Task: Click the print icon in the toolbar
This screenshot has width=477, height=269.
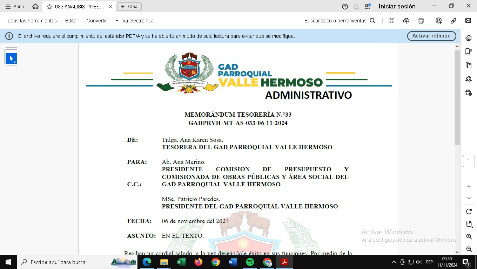Action: [421, 21]
